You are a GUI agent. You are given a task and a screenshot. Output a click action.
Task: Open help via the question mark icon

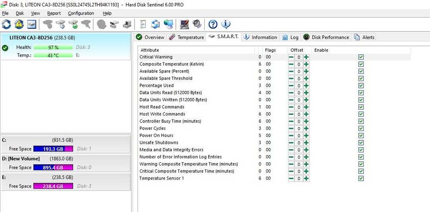(x=213, y=24)
